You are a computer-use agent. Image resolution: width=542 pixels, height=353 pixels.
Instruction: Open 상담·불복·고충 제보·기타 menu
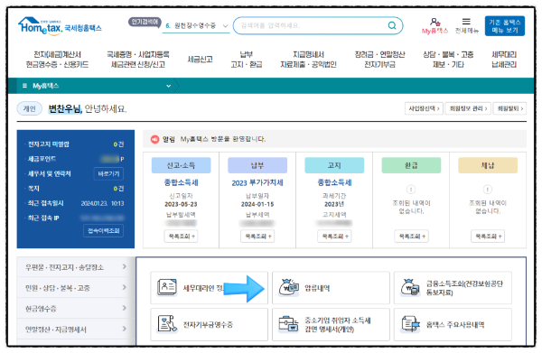(x=448, y=60)
